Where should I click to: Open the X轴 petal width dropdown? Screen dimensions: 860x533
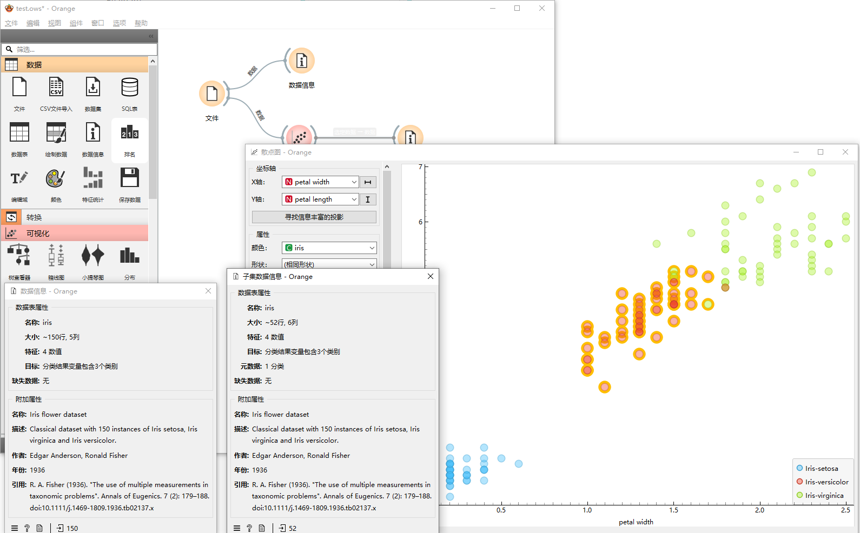pos(320,182)
